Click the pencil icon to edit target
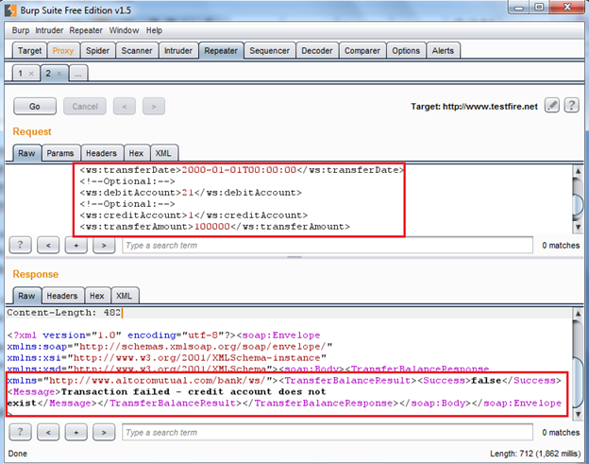Viewport: 589px width, 464px height. pos(552,106)
